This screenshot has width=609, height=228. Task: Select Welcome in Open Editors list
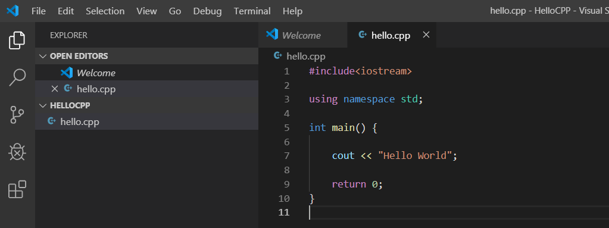146,73
